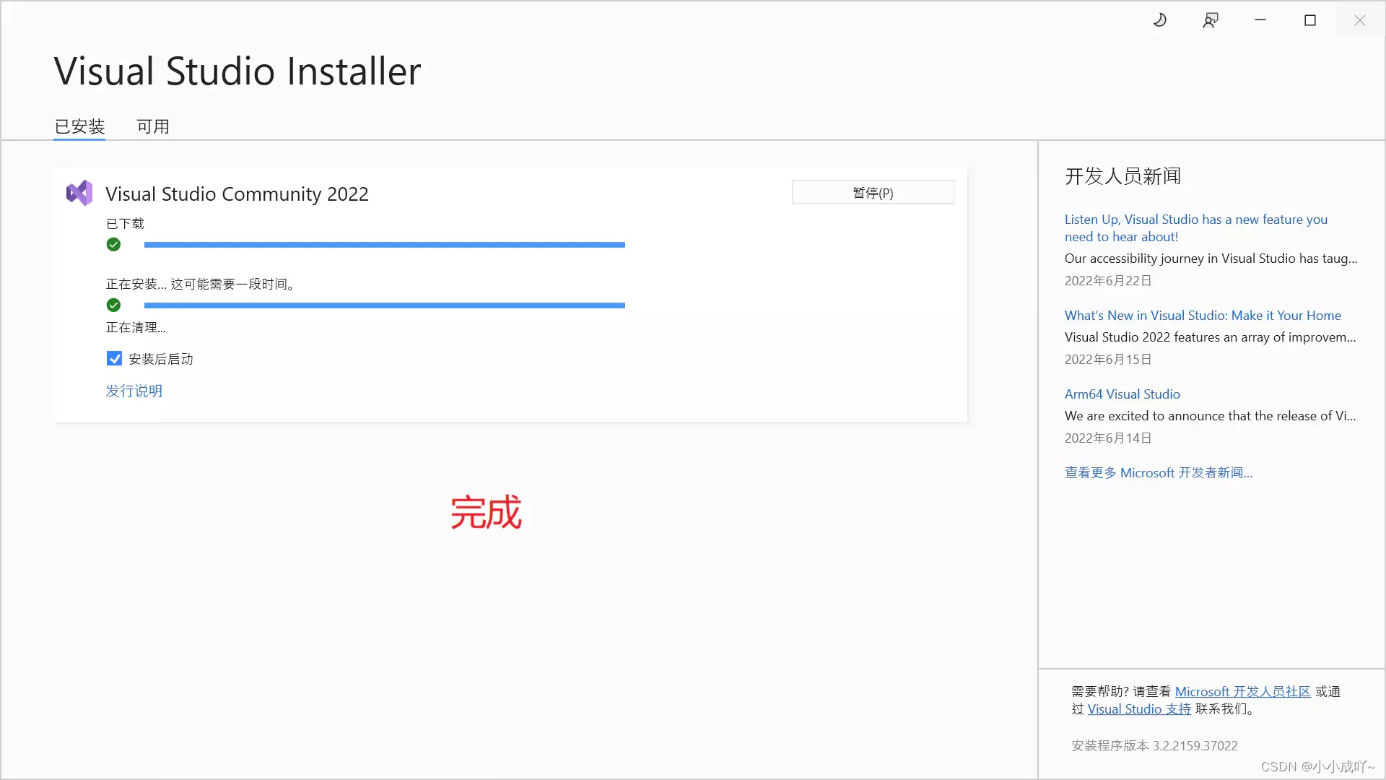Open Visual Studio 支持 link

click(x=1139, y=708)
